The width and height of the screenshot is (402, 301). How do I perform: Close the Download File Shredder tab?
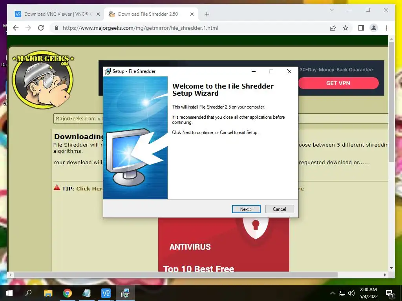tap(192, 14)
